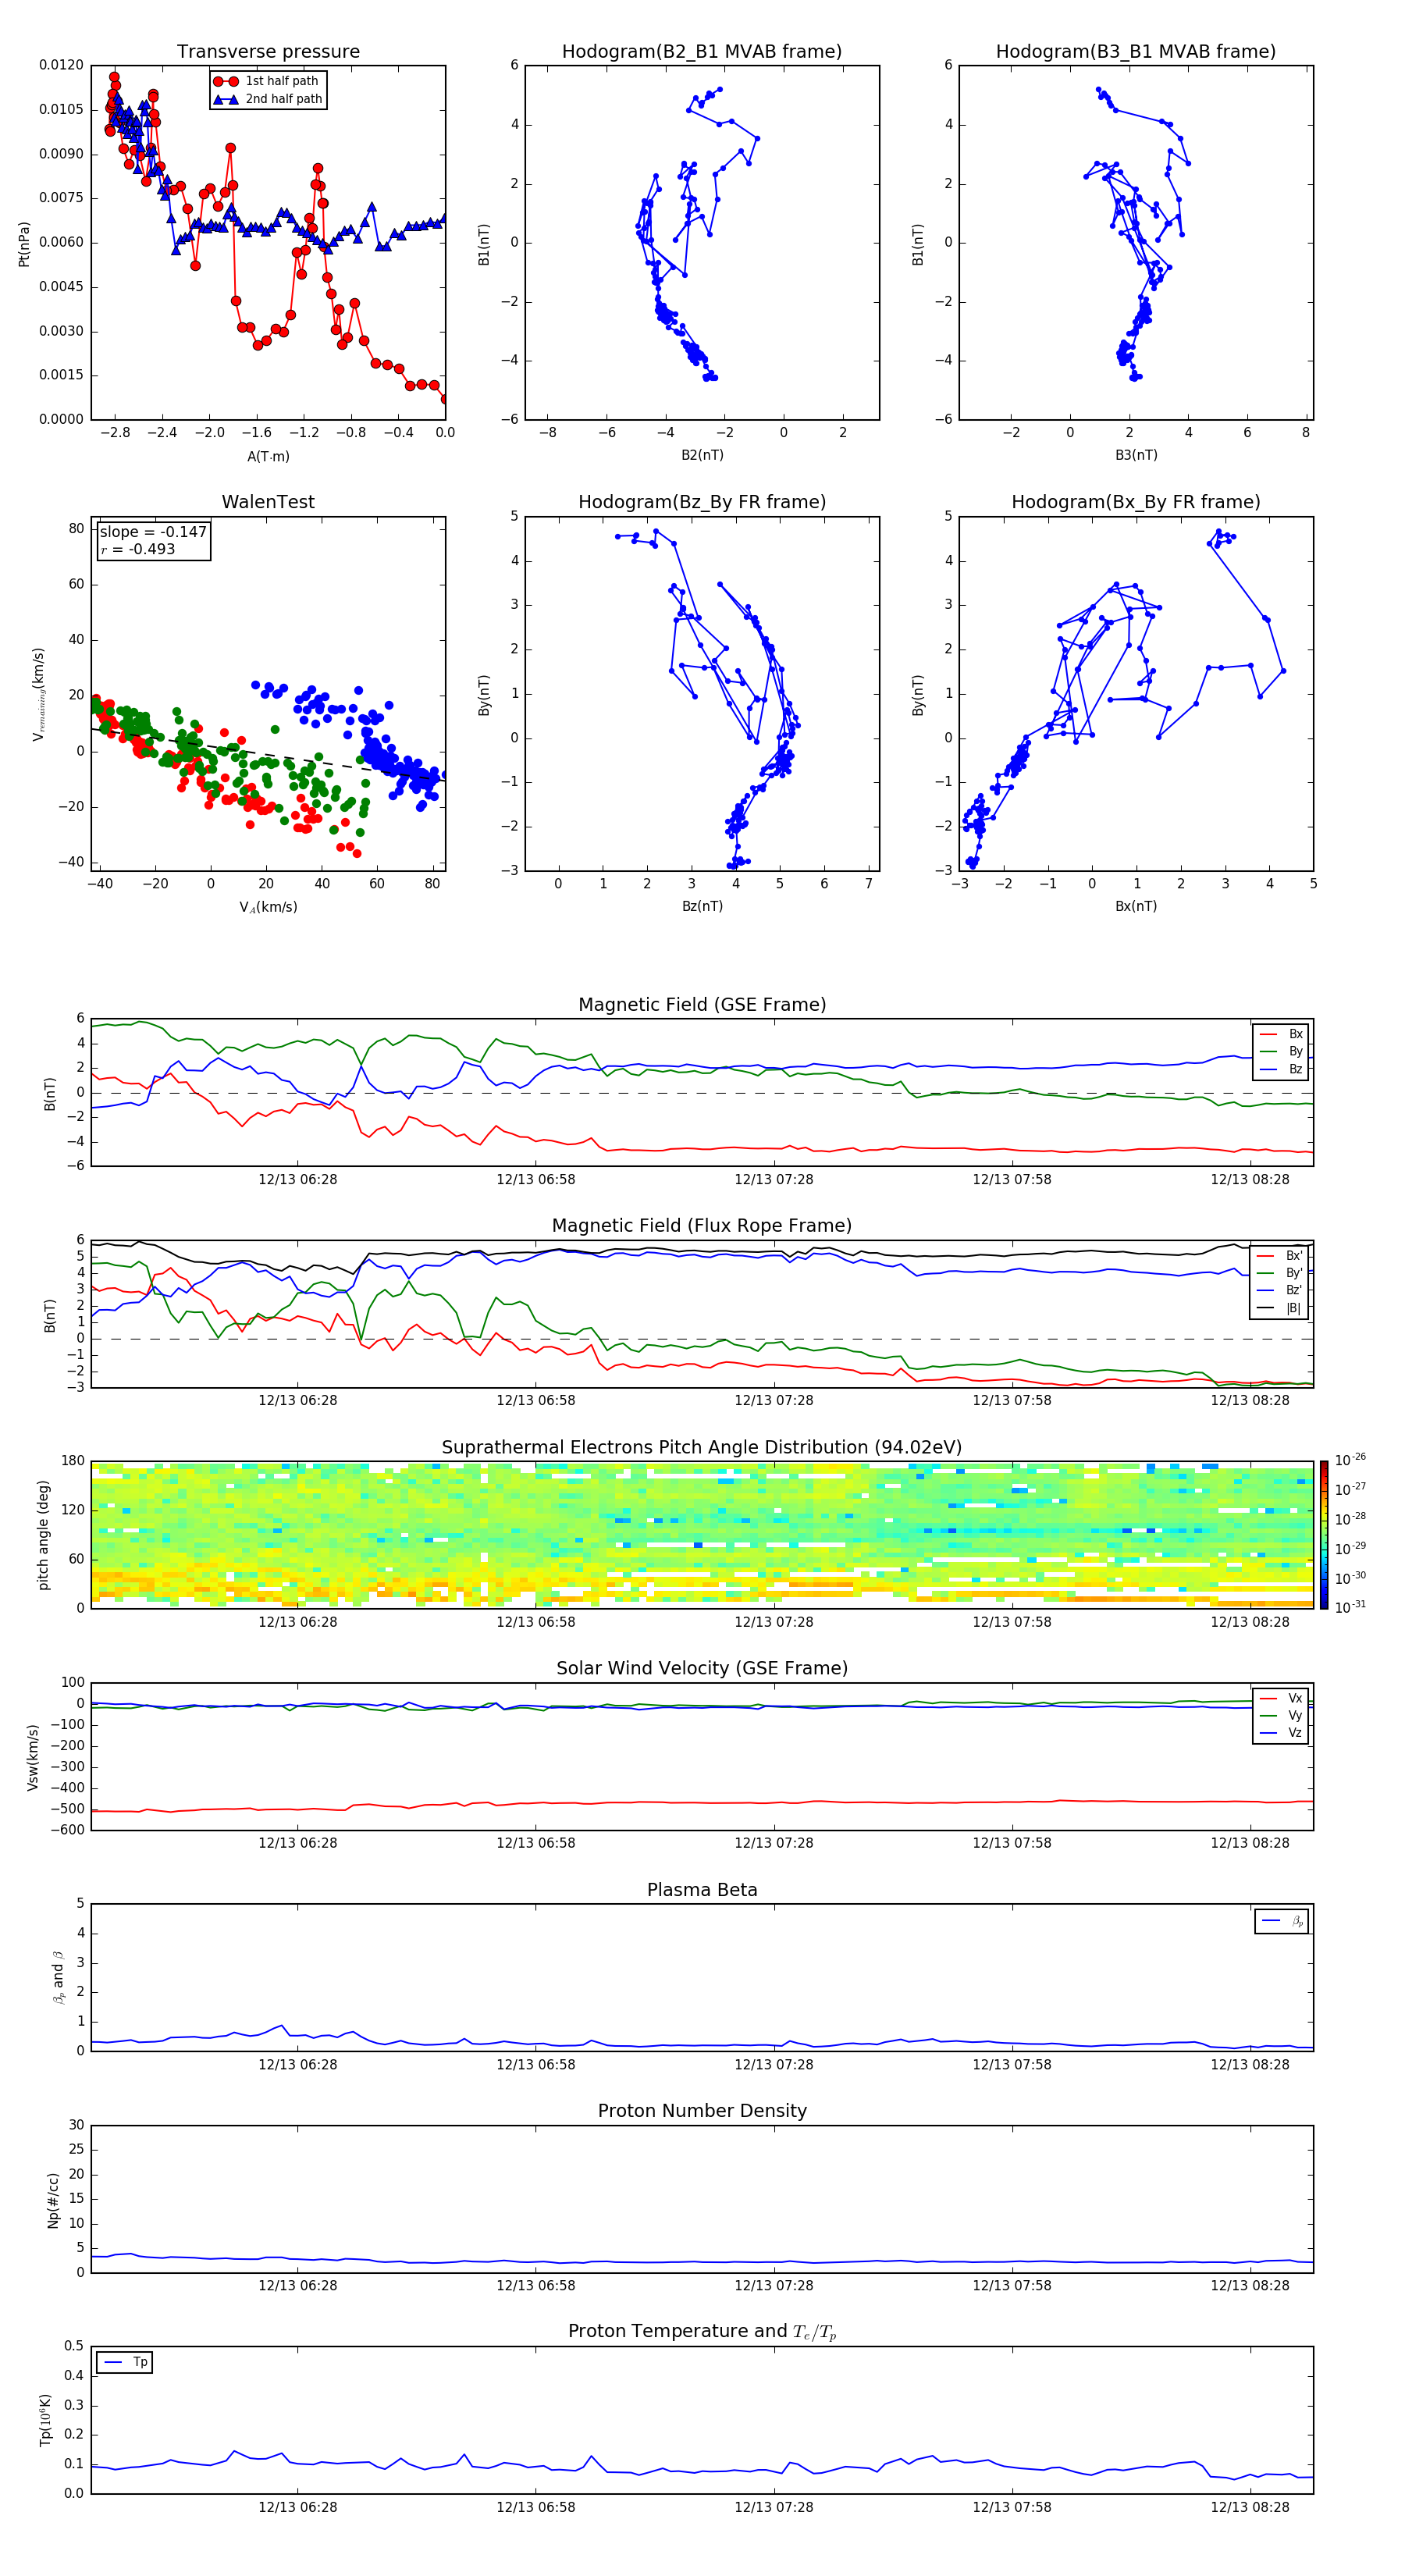1405x2576 pixels.
Task: Select 'Bx' in GSE magnetic field legend
Action: [x=1282, y=1034]
